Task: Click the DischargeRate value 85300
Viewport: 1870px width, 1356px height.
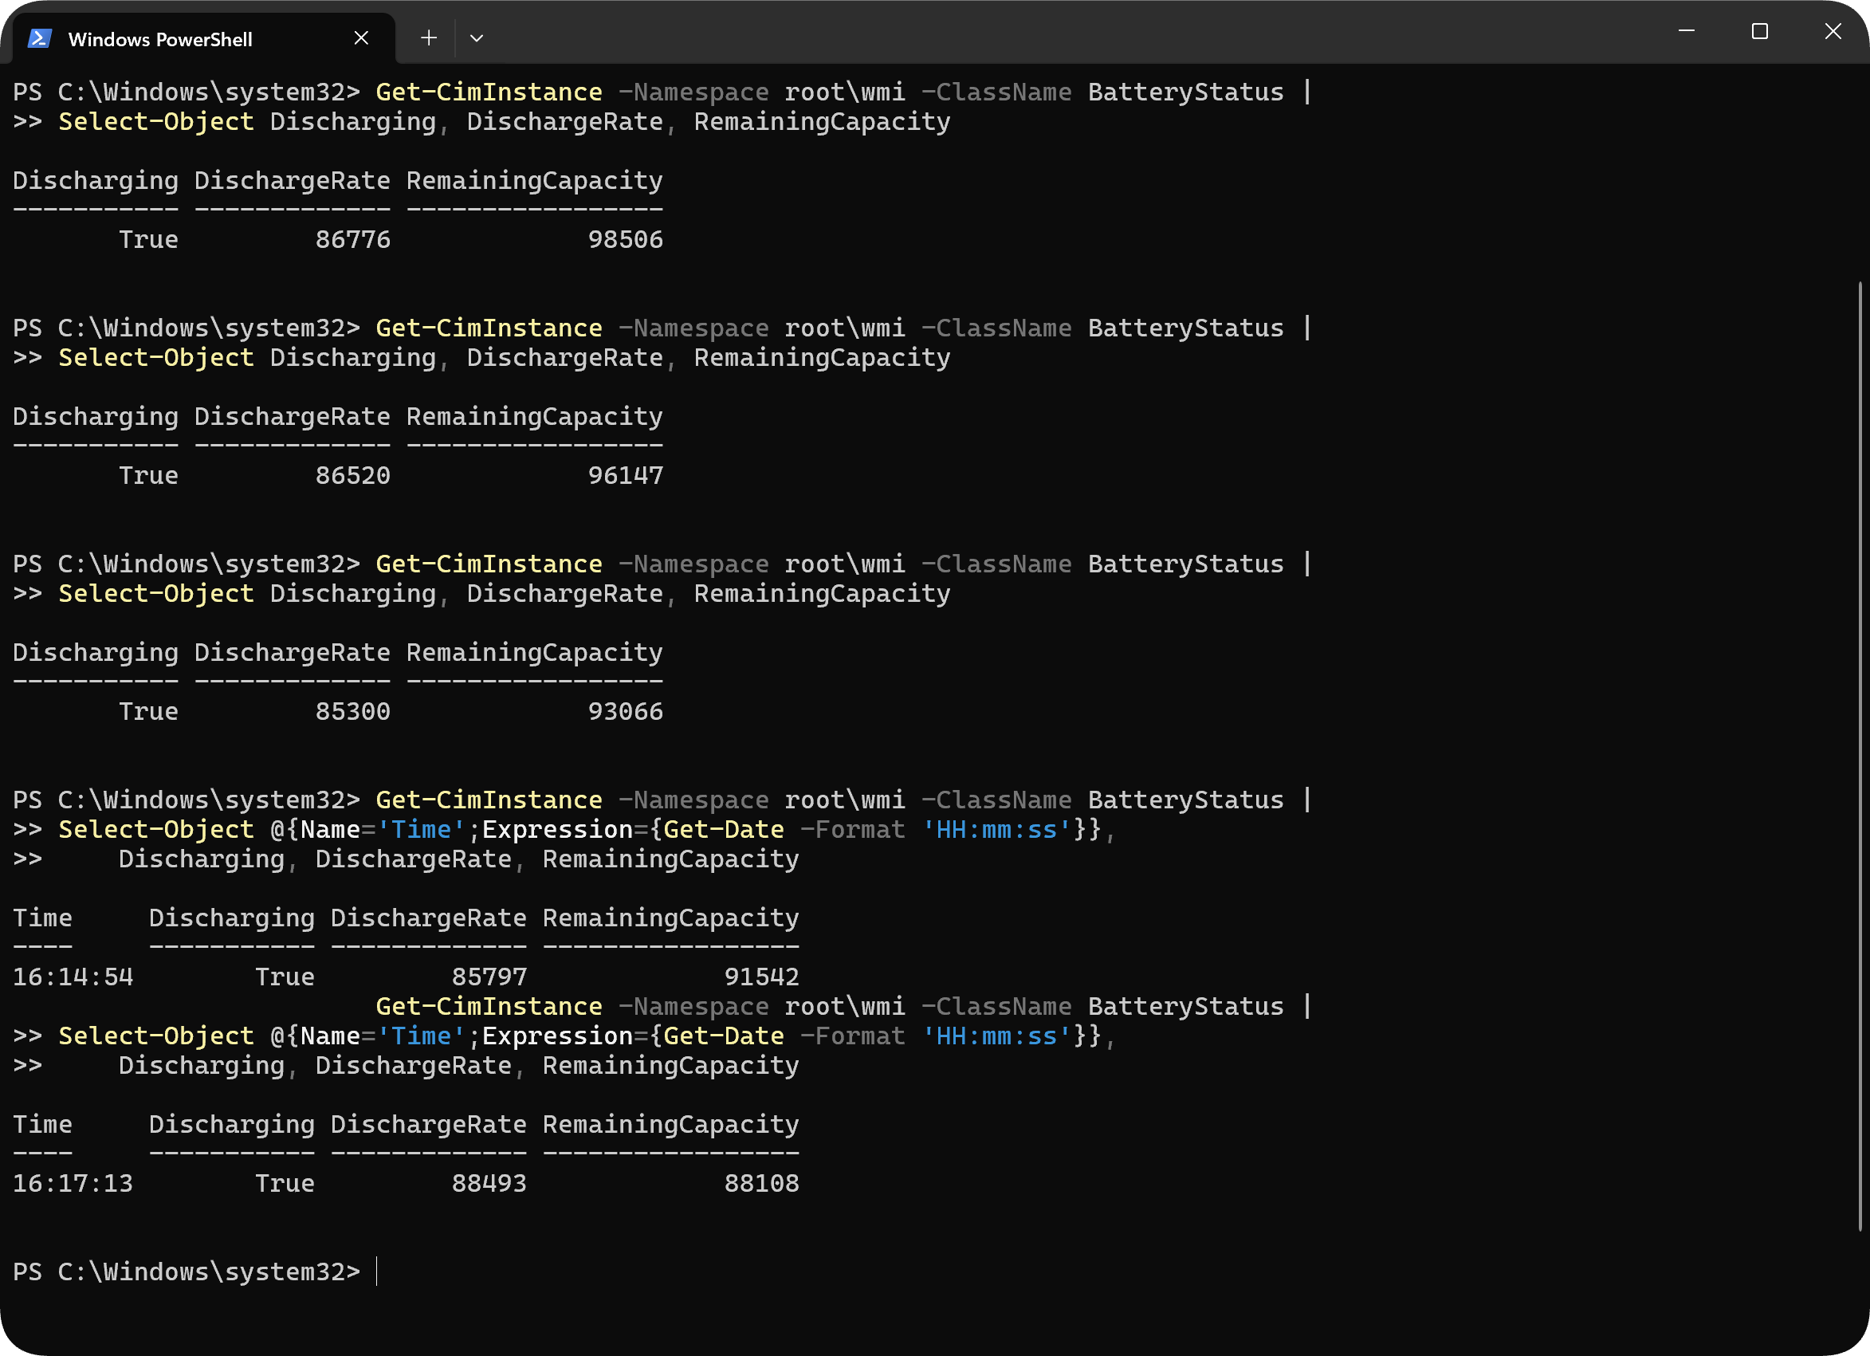Action: click(x=353, y=711)
